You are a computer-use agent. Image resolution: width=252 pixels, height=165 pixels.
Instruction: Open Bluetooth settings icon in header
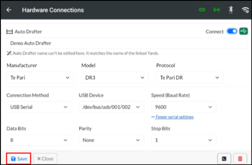[231, 10]
